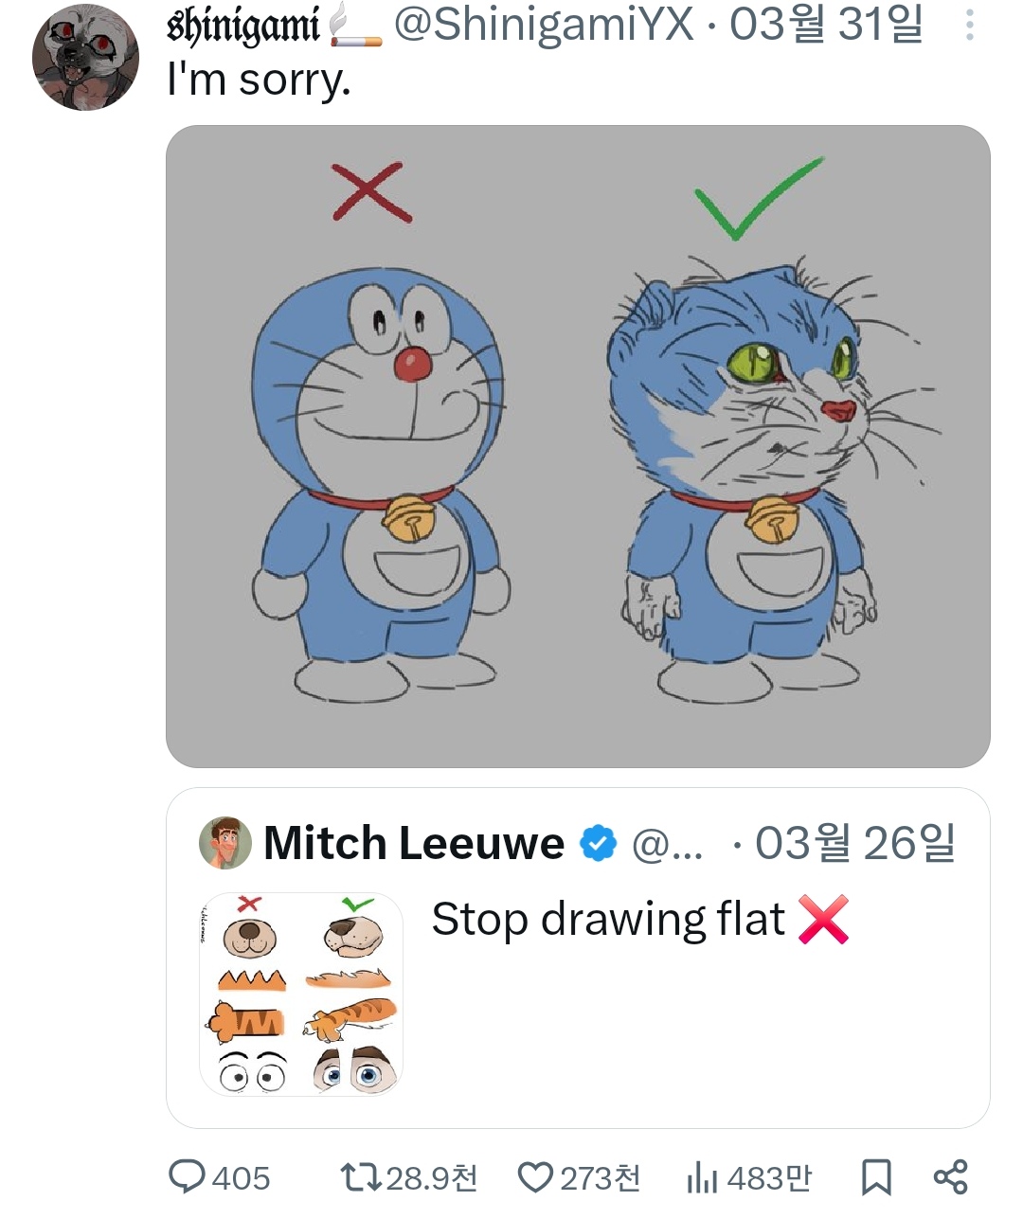View tweet analytics bar chart icon
The width and height of the screenshot is (1023, 1219).
click(x=702, y=1177)
